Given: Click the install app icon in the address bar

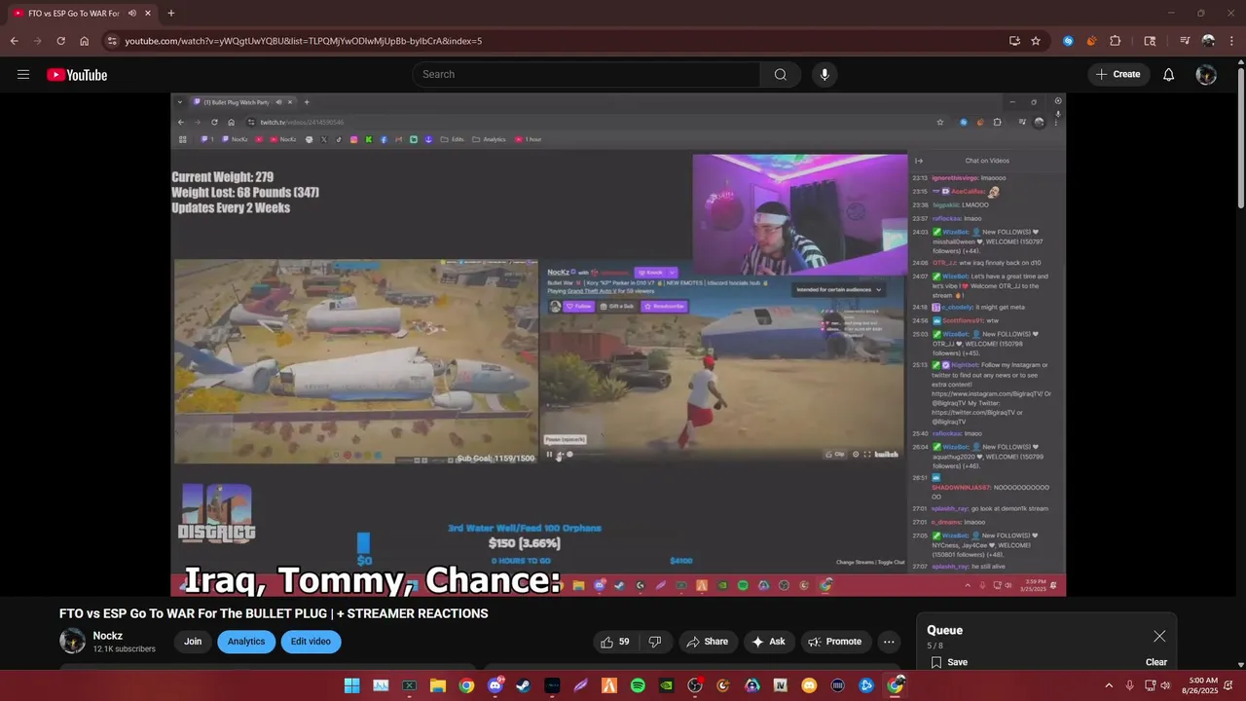Looking at the screenshot, I should click(1014, 41).
